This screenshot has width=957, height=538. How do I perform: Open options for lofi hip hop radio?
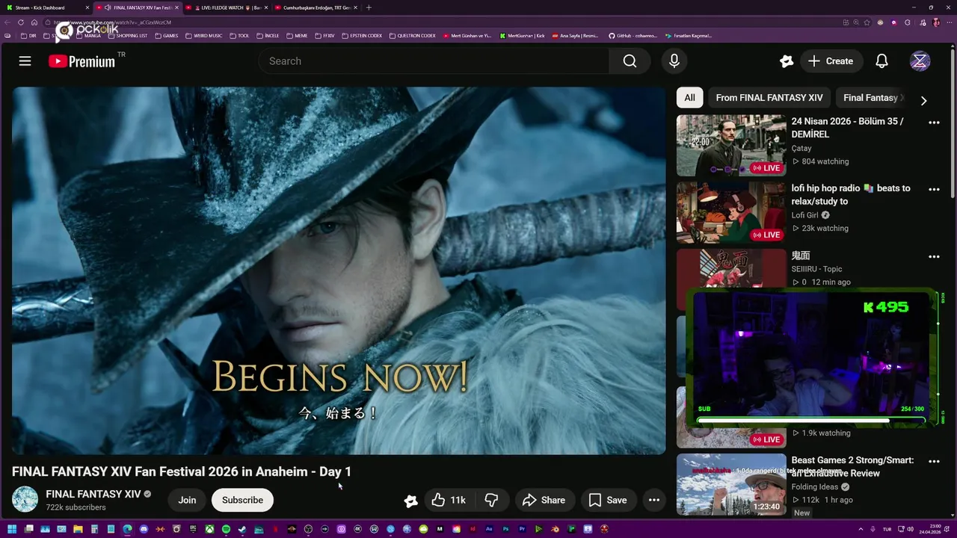point(934,189)
